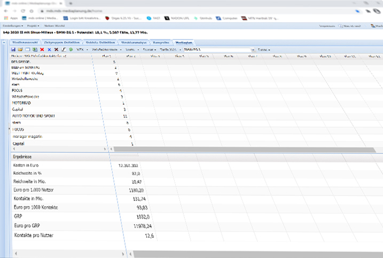Click the pencil edit icon in toolbar

(x=64, y=50)
